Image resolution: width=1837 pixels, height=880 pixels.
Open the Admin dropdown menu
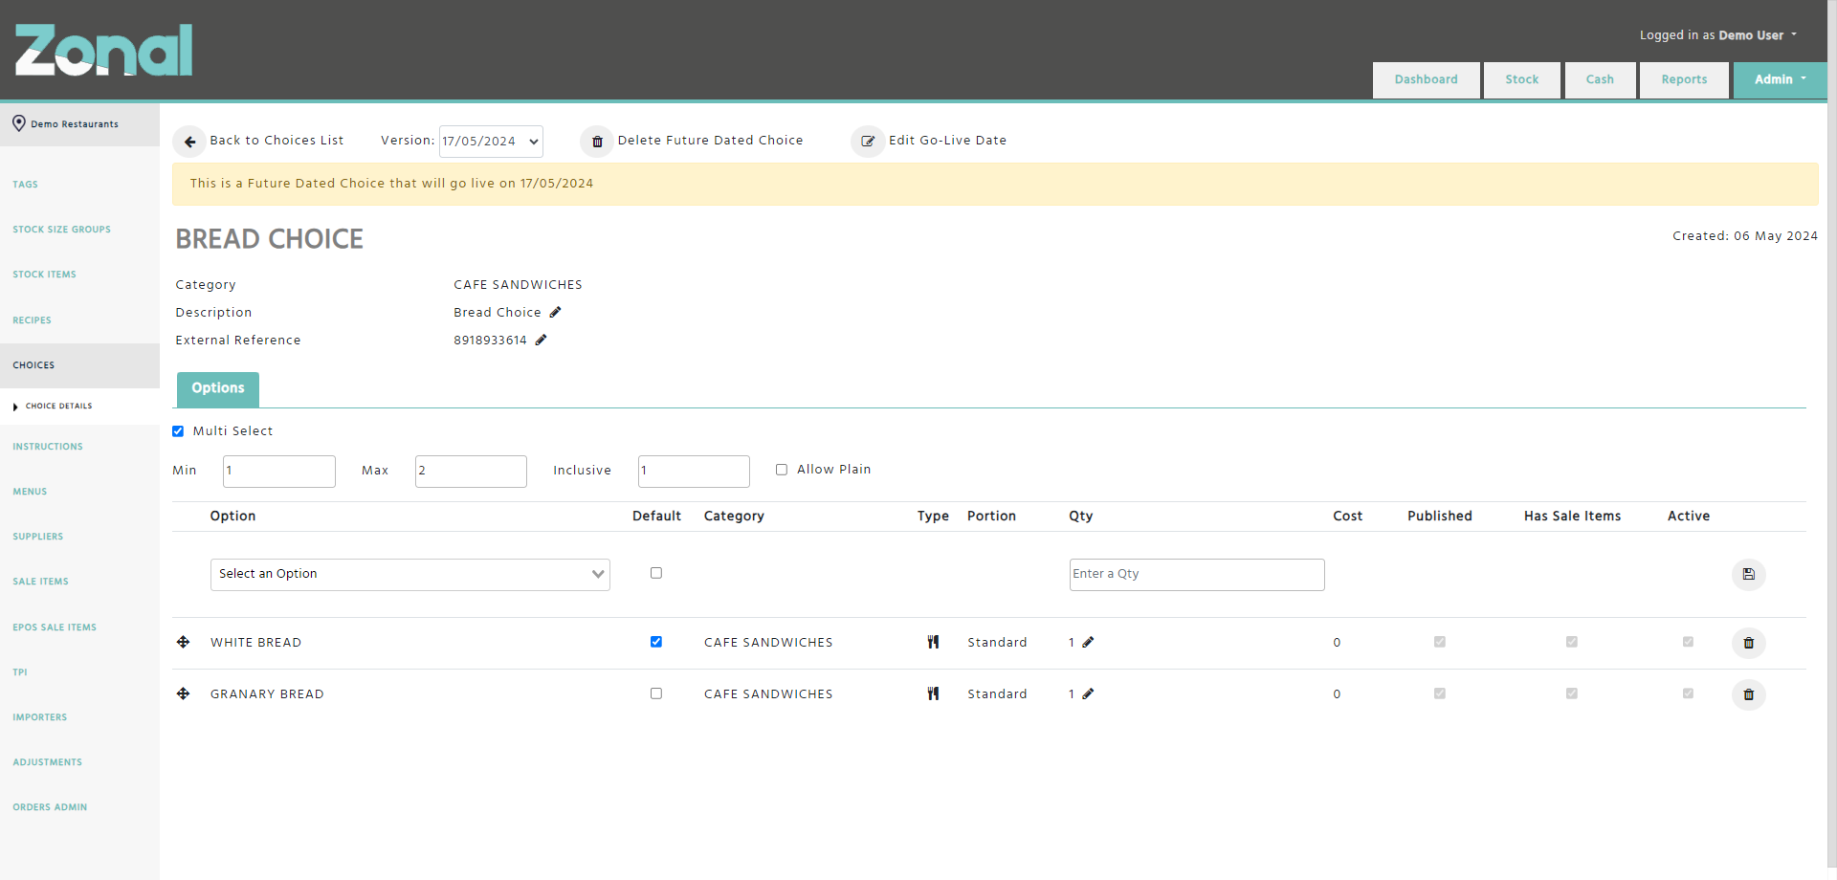tap(1780, 80)
